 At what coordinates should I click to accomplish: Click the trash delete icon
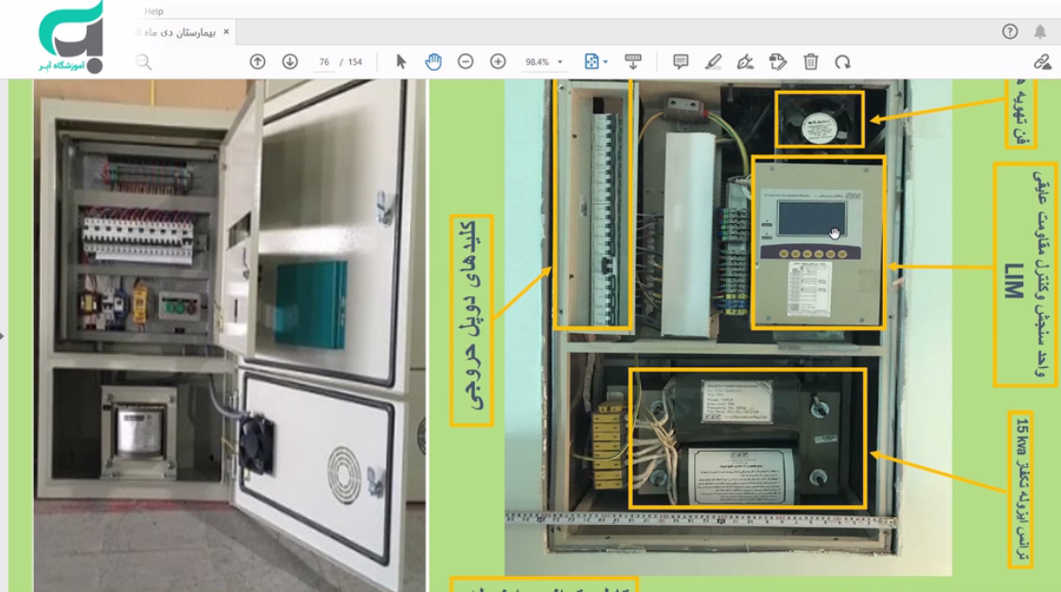coord(810,61)
